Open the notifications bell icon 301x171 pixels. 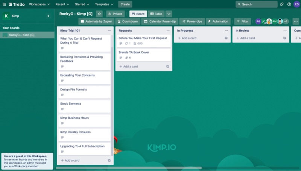coord(281,4)
